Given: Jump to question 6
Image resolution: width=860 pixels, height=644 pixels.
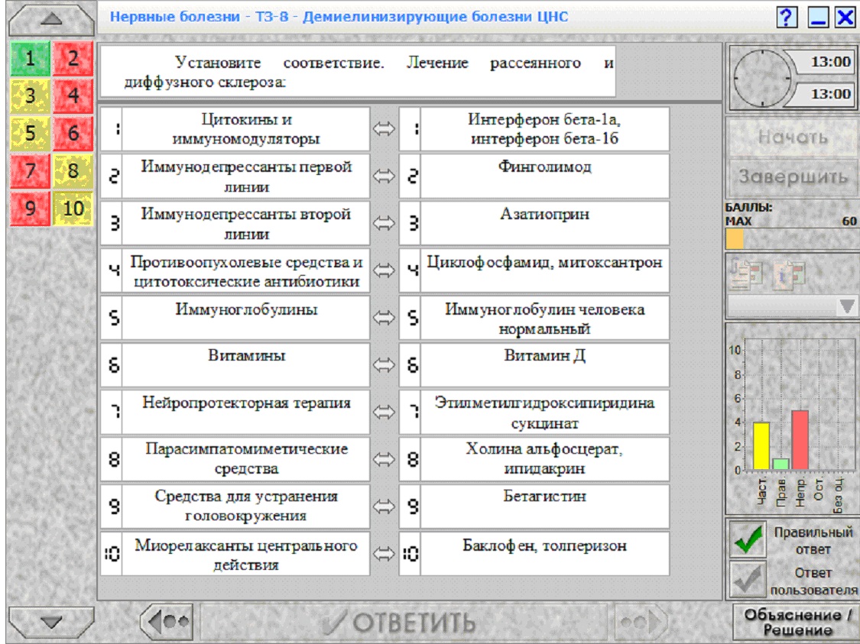Looking at the screenshot, I should pyautogui.click(x=73, y=133).
